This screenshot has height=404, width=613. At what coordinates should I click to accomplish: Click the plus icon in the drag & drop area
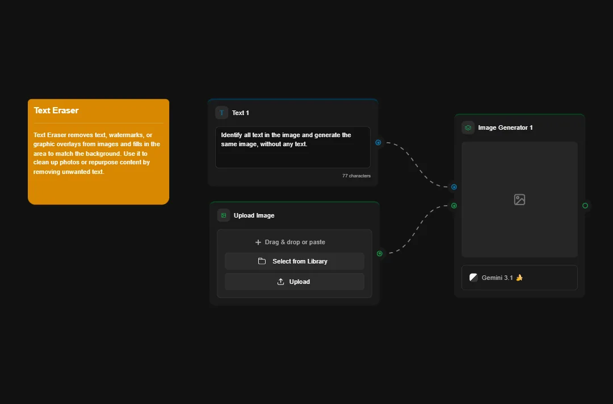click(x=258, y=242)
